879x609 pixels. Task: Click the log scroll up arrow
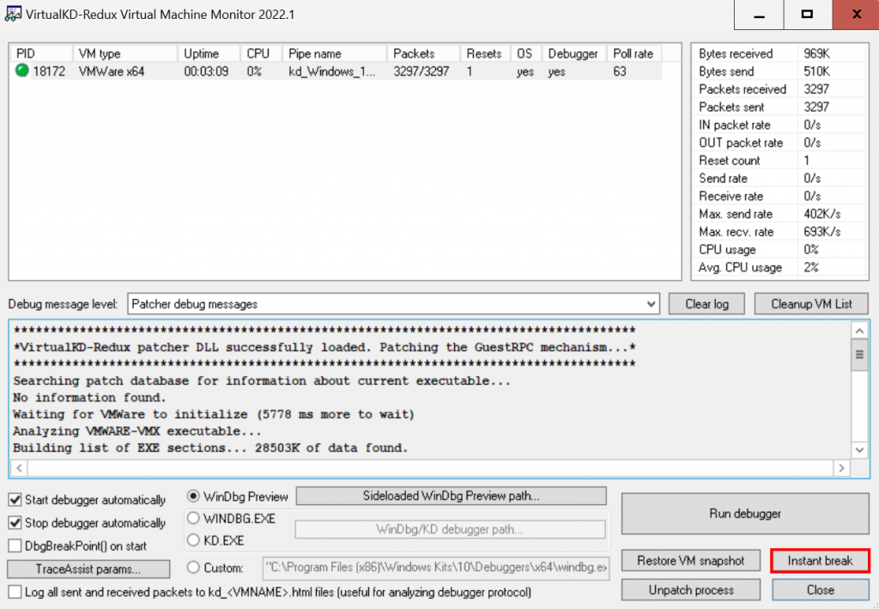(859, 331)
